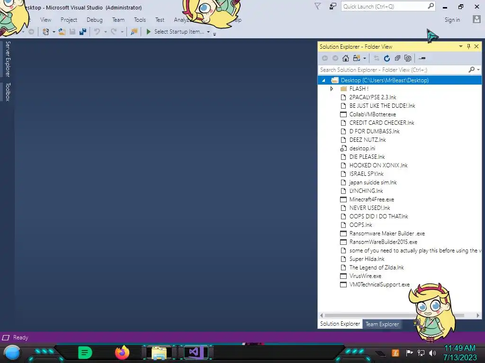The image size is (485, 363).
Task: Select NEVER USED!.lnk file
Action: tap(369, 208)
